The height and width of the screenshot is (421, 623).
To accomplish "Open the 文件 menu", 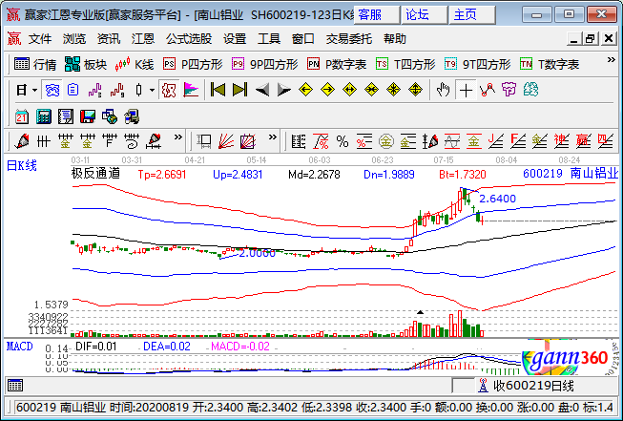I will point(40,39).
